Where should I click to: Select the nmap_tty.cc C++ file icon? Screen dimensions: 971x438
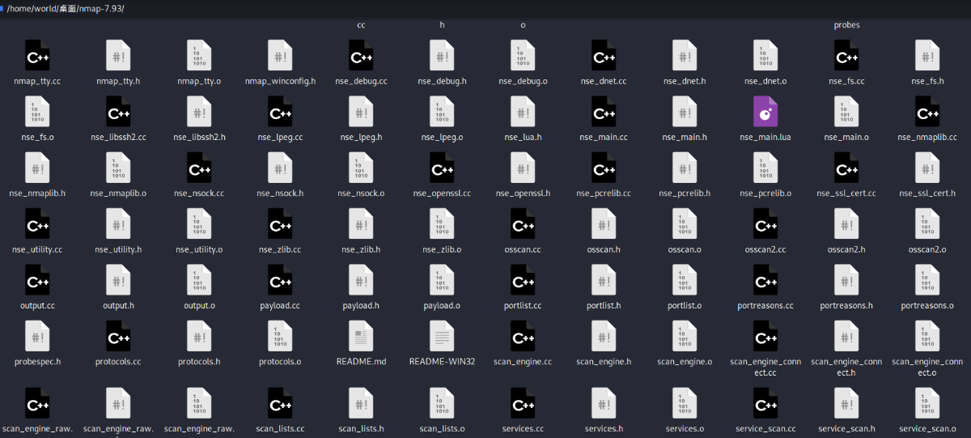(x=37, y=55)
